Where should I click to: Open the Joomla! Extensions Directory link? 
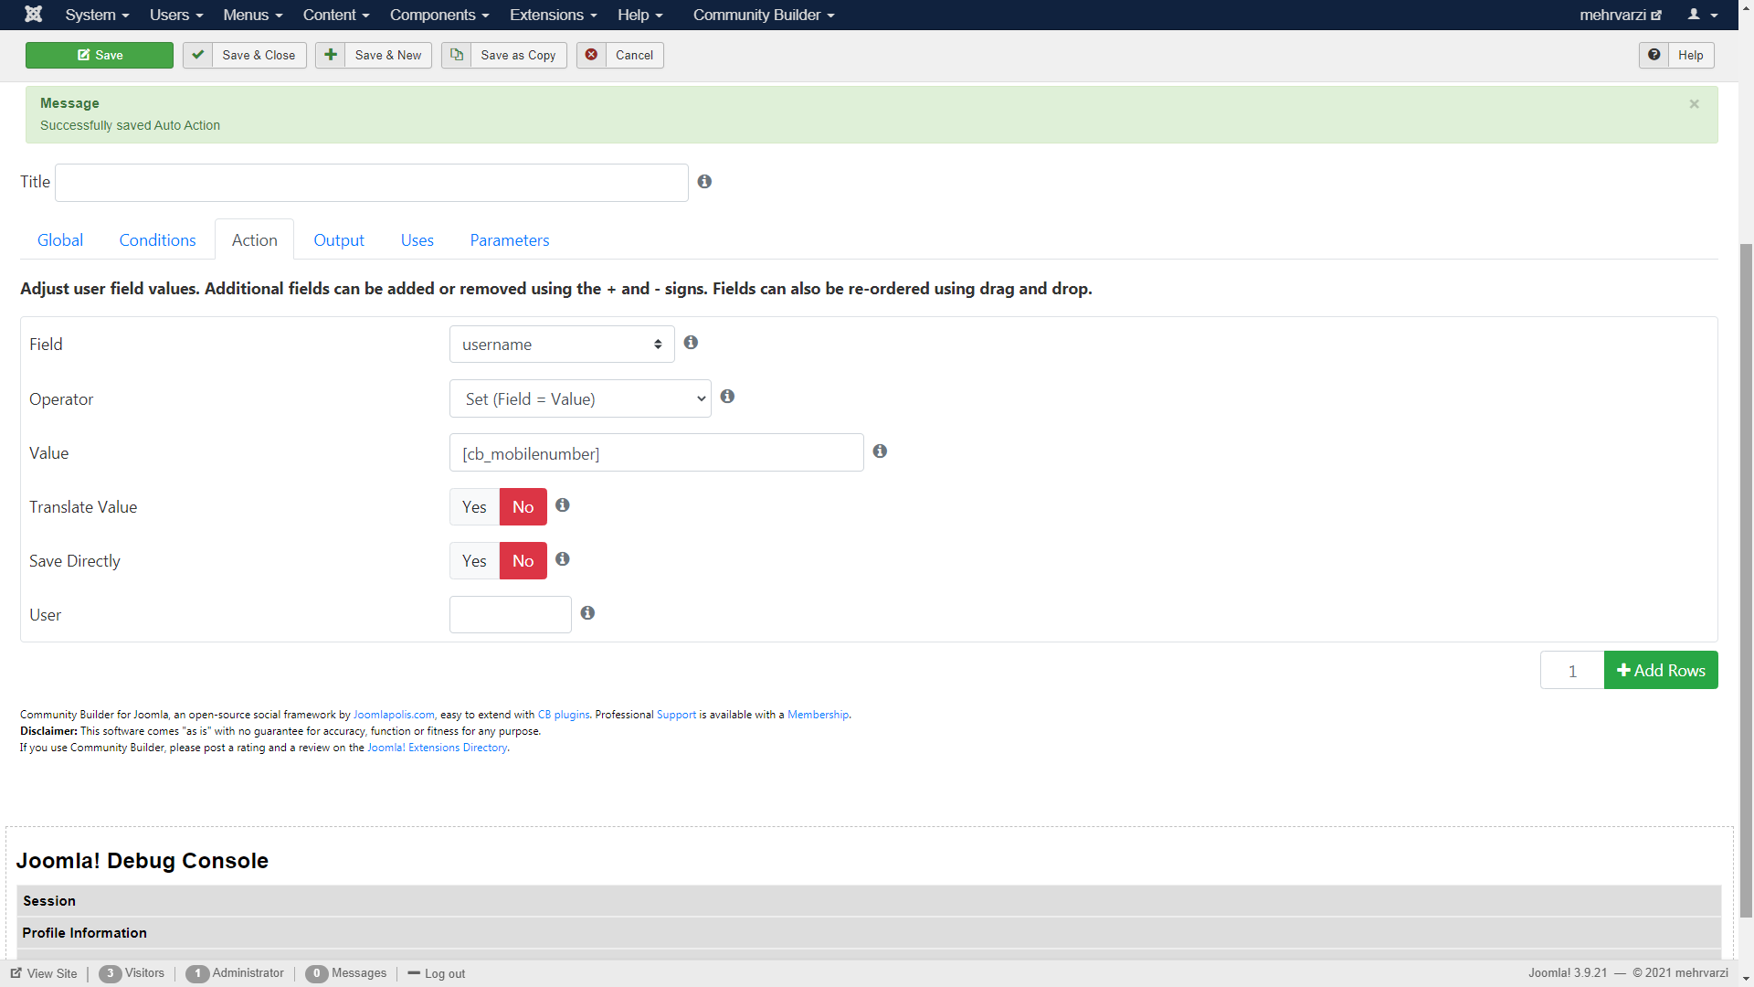437,748
